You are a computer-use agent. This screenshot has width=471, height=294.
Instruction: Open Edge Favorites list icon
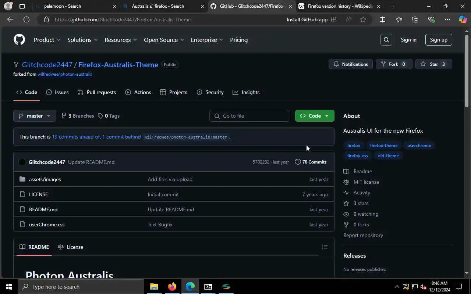point(399,19)
